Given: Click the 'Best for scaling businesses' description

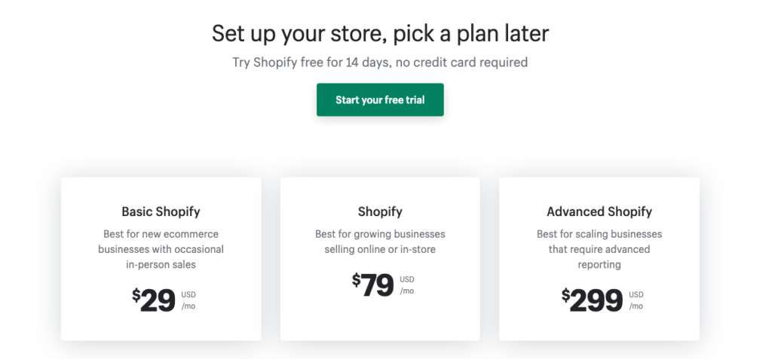Looking at the screenshot, I should [599, 249].
